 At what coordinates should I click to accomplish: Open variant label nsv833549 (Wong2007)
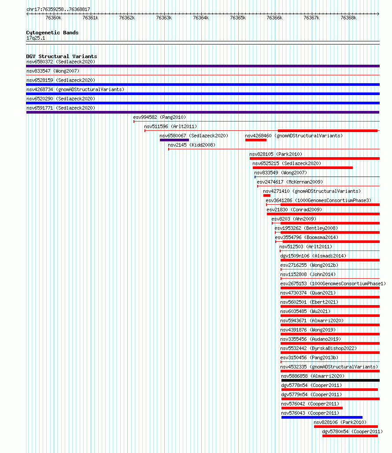[x=281, y=173]
